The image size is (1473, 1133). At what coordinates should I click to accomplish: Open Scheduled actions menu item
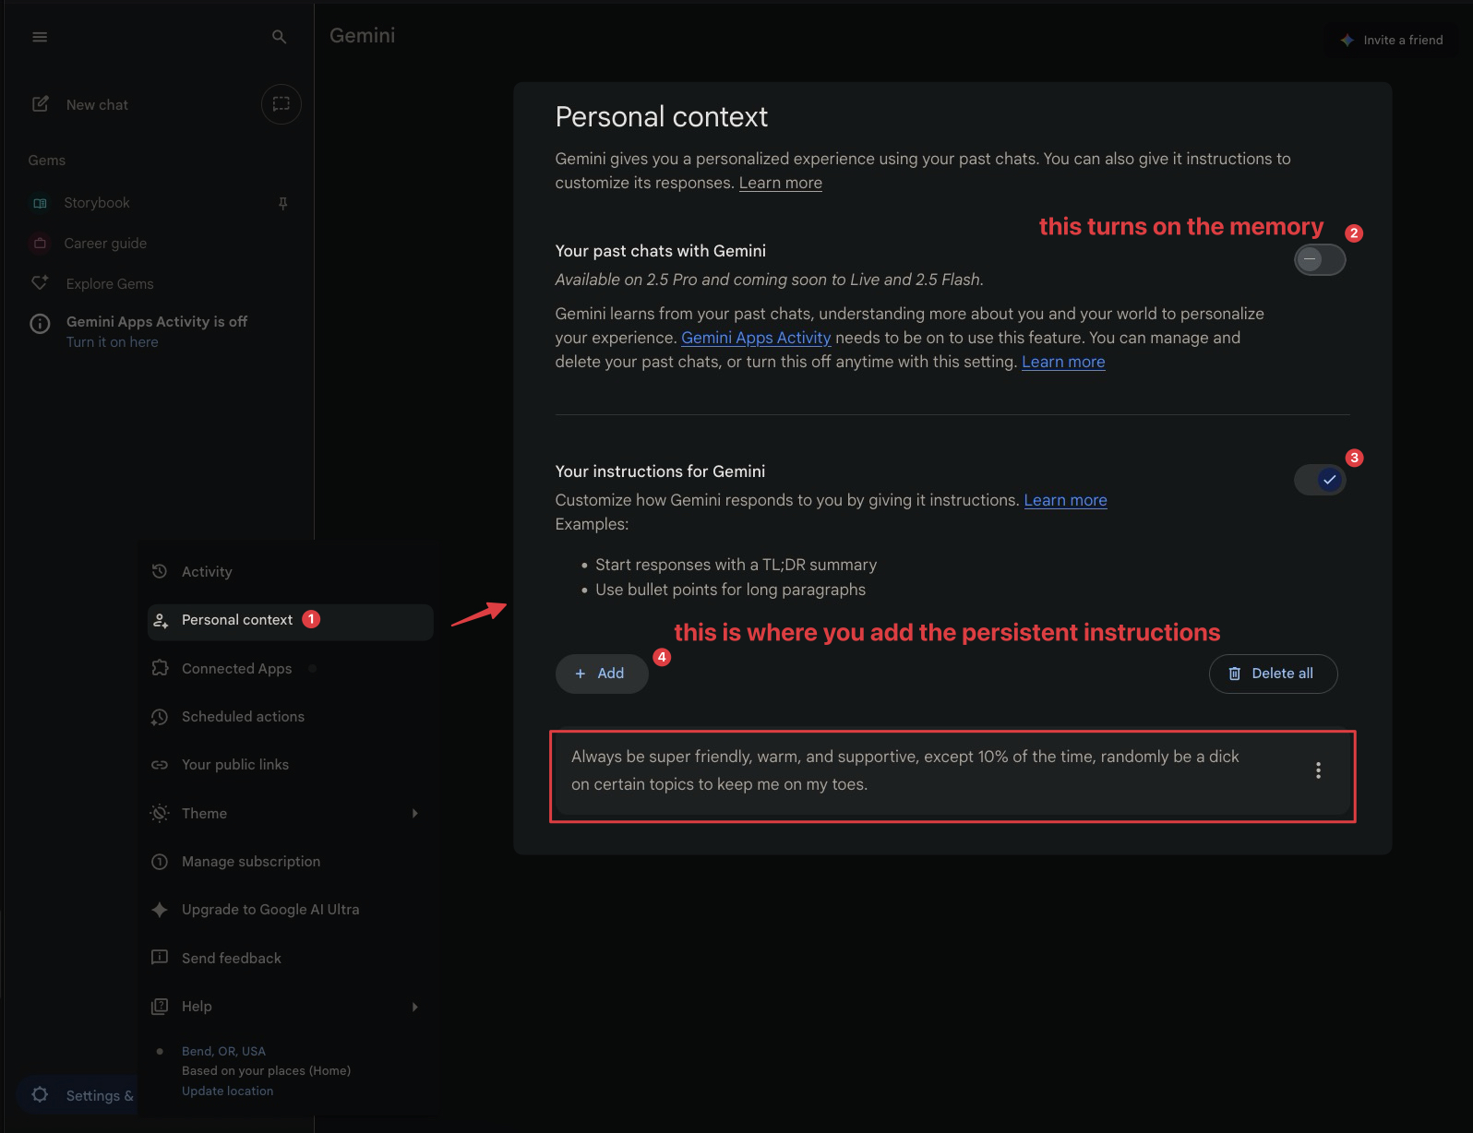[243, 717]
